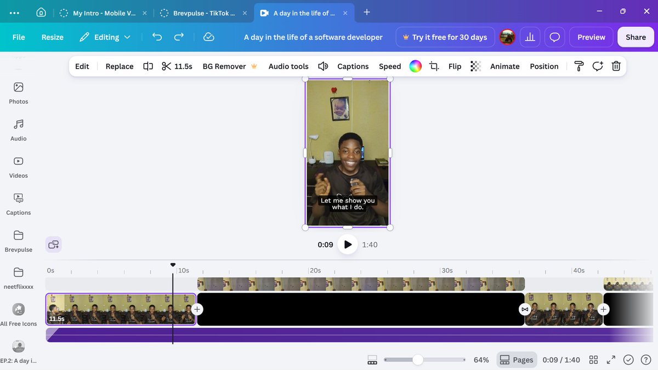Open Captions in the side panel
The width and height of the screenshot is (658, 370).
coord(19,204)
